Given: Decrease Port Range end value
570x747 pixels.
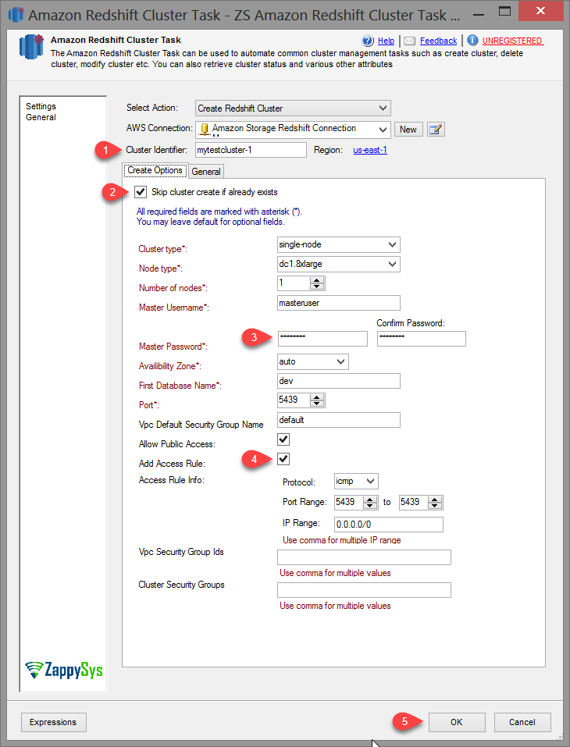Looking at the screenshot, I should [x=435, y=506].
